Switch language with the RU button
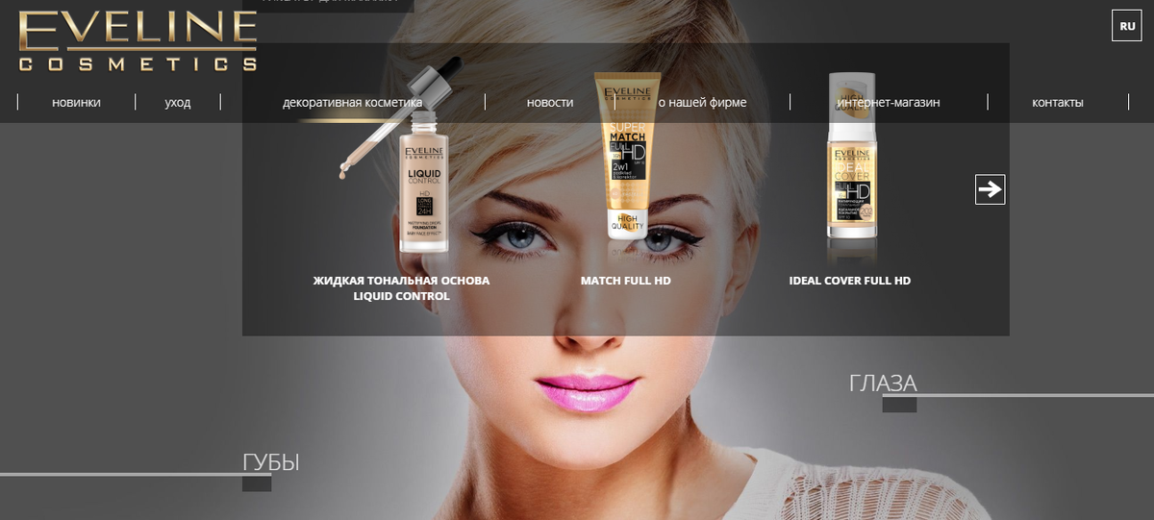The height and width of the screenshot is (520, 1154). [1126, 26]
